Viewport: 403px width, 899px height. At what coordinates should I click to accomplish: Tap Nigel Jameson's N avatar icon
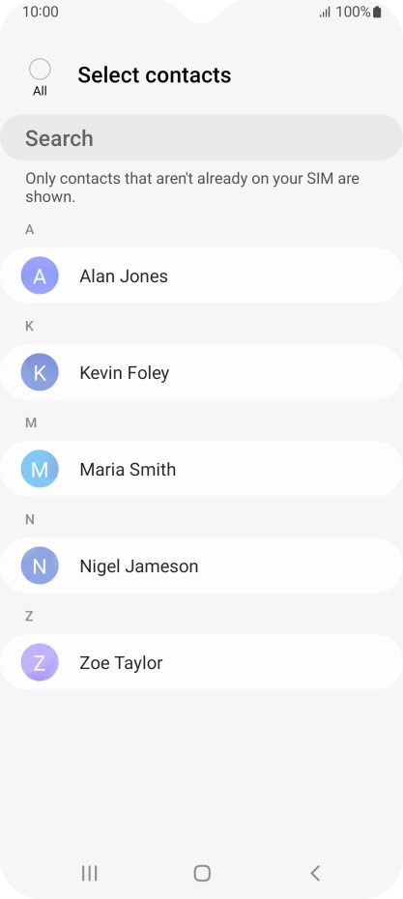pos(40,565)
